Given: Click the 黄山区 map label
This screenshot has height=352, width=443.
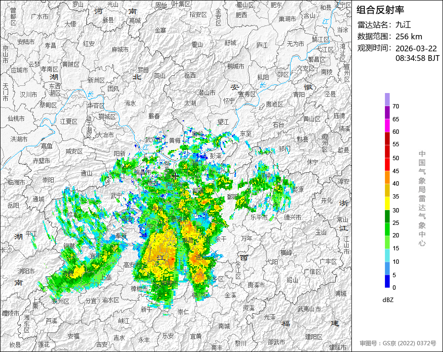Looking at the screenshot, I should point(312,119).
